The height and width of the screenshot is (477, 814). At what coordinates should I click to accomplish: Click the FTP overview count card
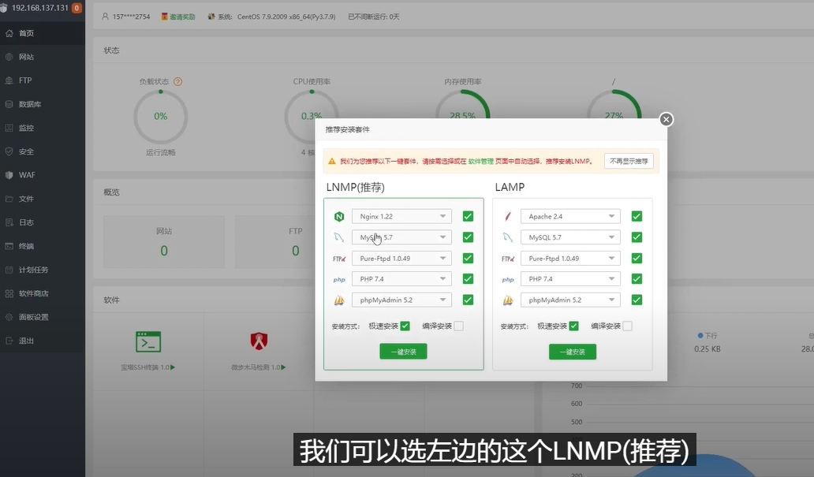295,242
